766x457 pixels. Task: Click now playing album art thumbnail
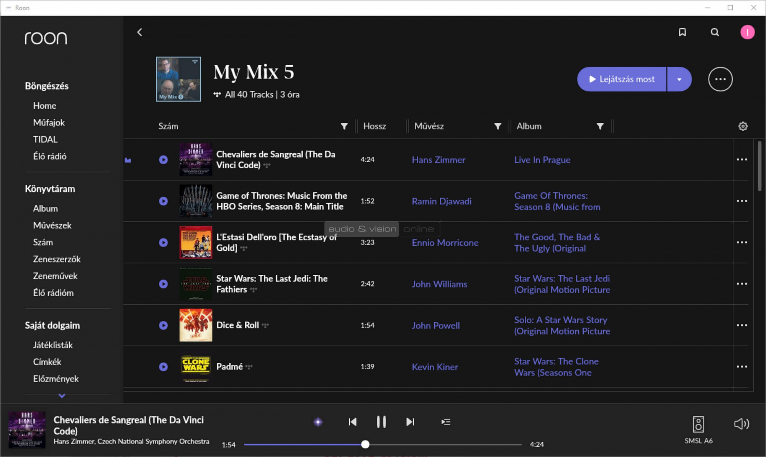click(x=27, y=430)
